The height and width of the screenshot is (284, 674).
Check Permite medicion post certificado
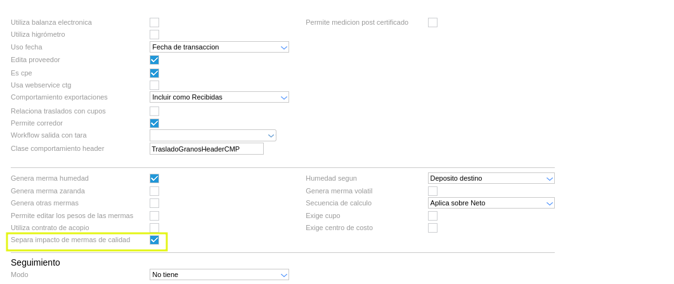[432, 23]
